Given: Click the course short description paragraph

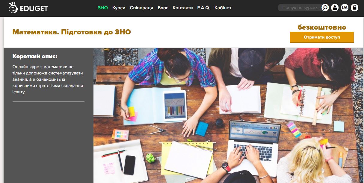Looking at the screenshot, I should tap(48, 80).
